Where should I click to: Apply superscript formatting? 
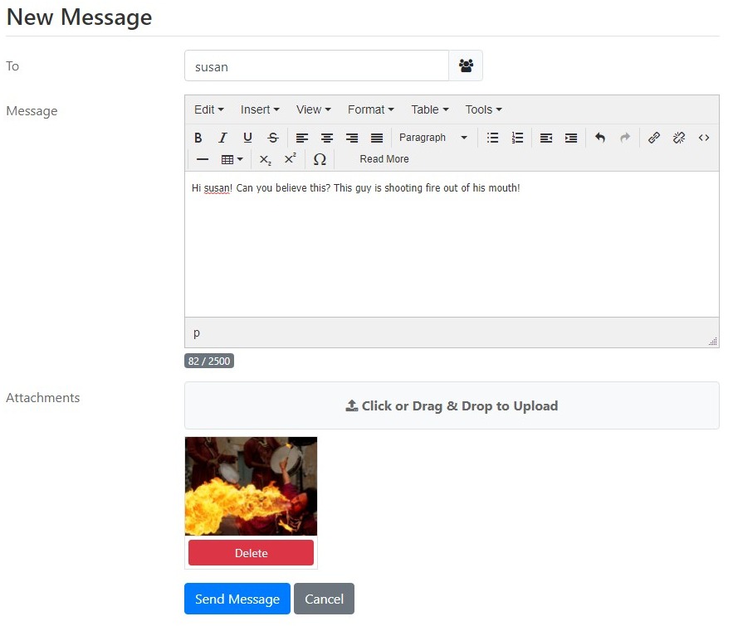(291, 160)
